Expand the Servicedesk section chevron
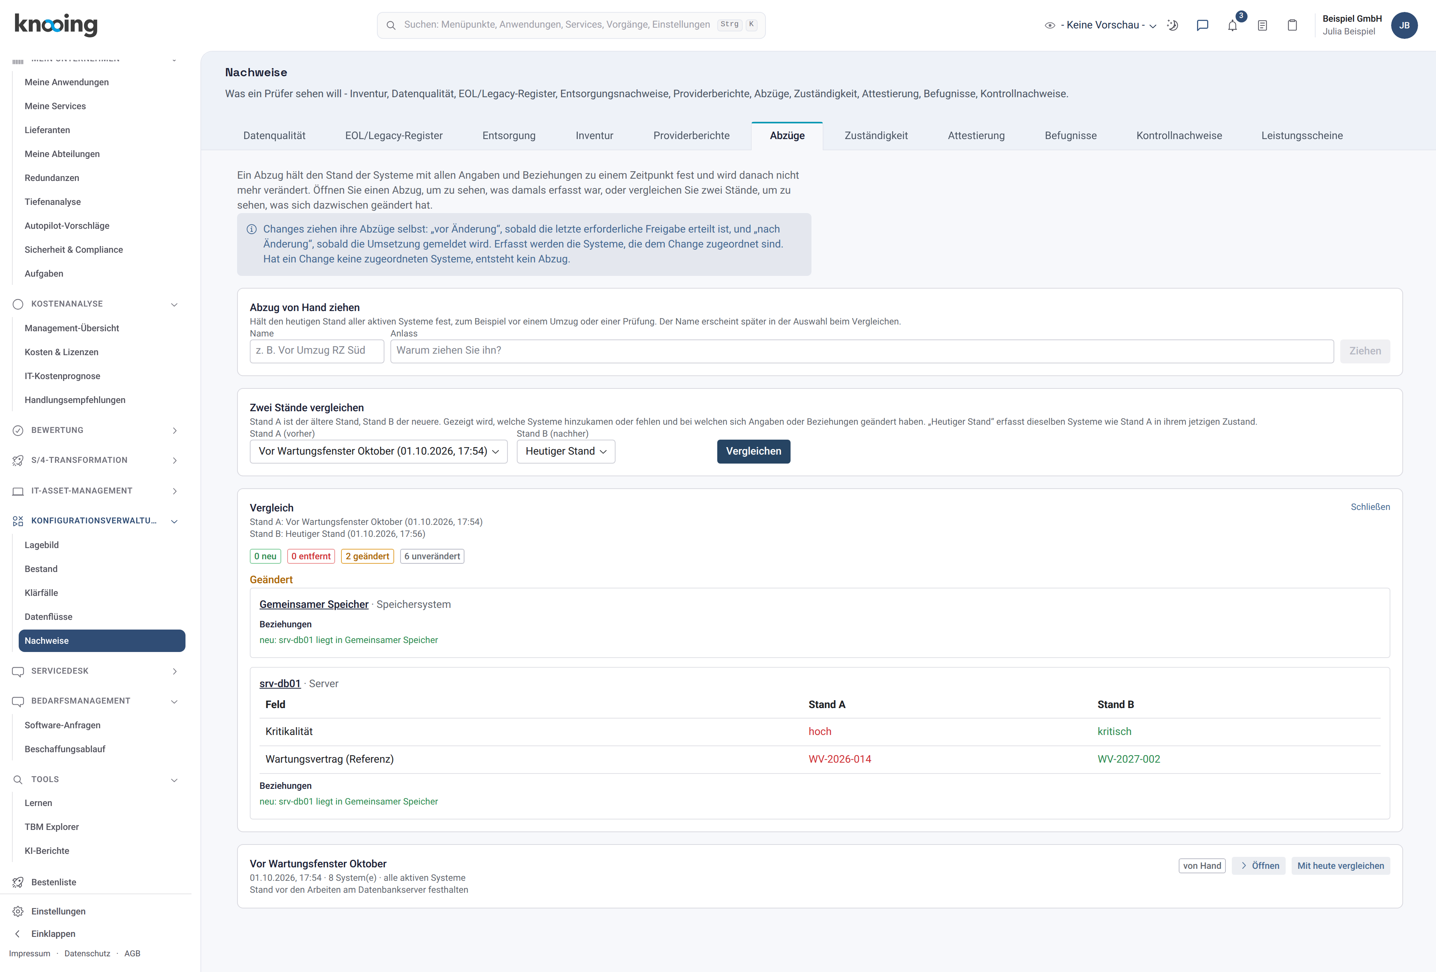This screenshot has height=972, width=1436. 174,671
